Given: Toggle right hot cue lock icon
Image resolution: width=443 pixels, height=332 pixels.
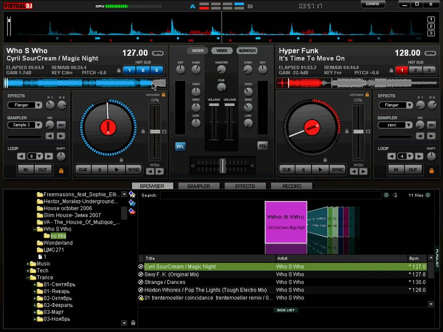Looking at the screenshot, I should (391, 71).
